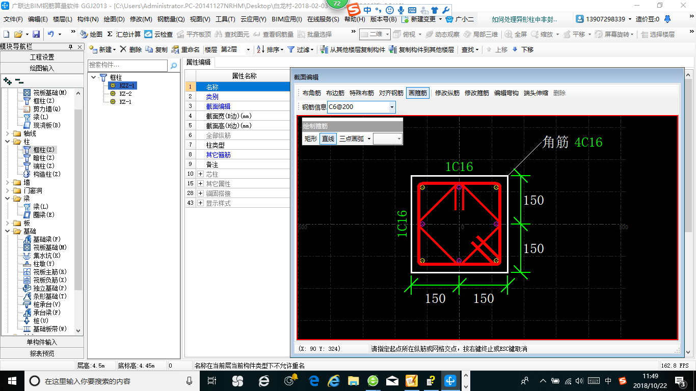Expand the 芯柱 property row
Screen dimensions: 696x391
200,174
